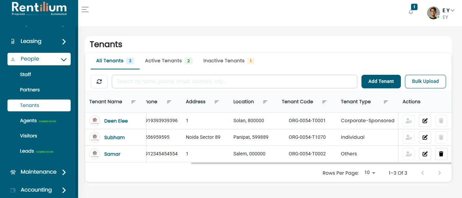Toggle the sidebar hamburger menu icon

tap(85, 9)
